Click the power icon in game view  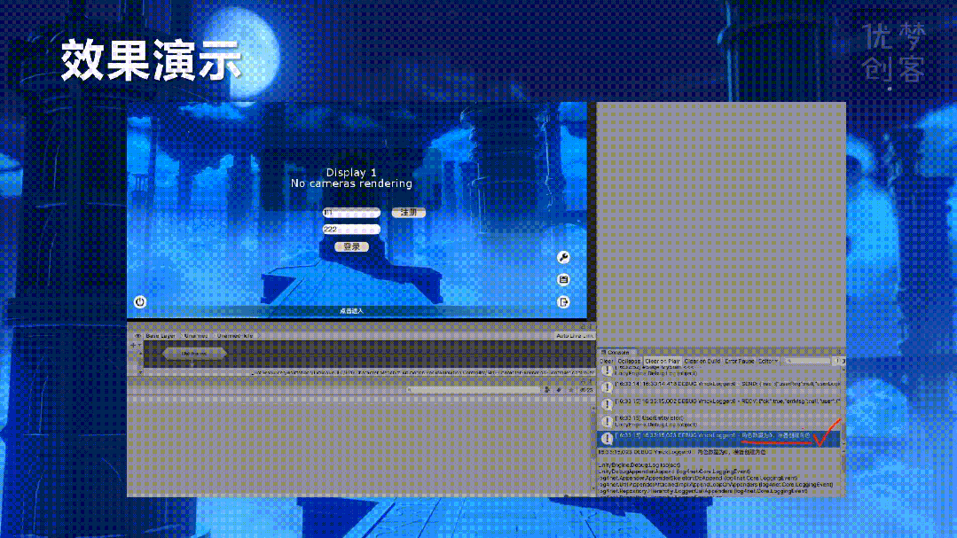140,302
